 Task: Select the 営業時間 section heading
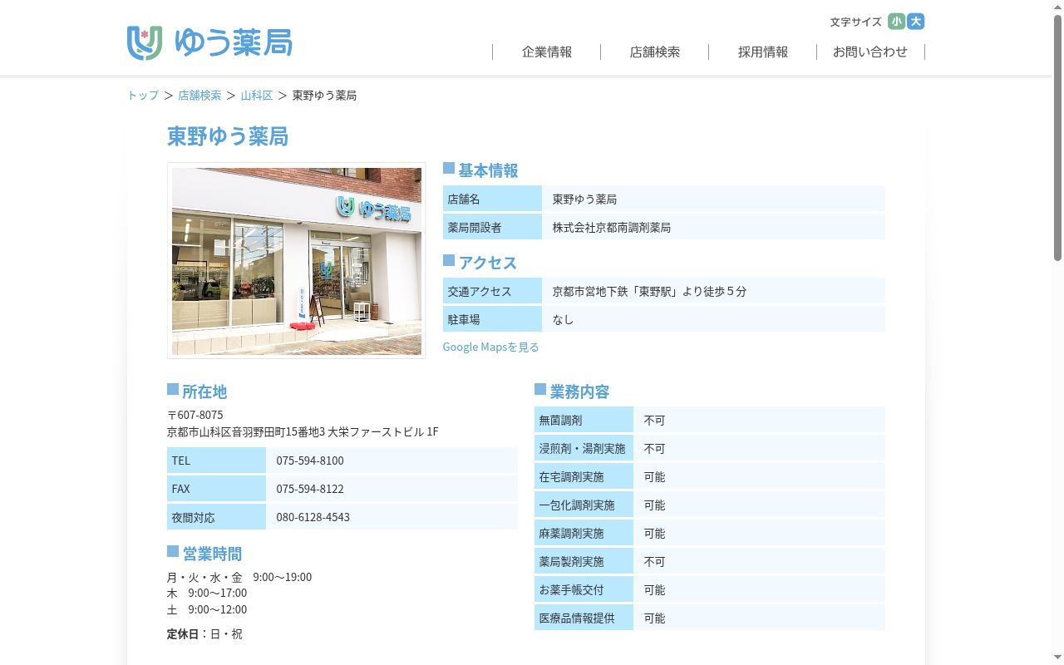point(212,554)
